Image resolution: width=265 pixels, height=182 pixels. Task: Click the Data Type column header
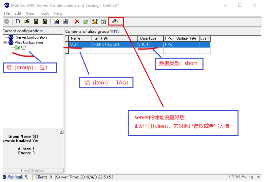tap(151, 38)
